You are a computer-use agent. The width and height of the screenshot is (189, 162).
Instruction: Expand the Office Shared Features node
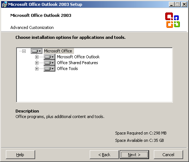point(37,63)
